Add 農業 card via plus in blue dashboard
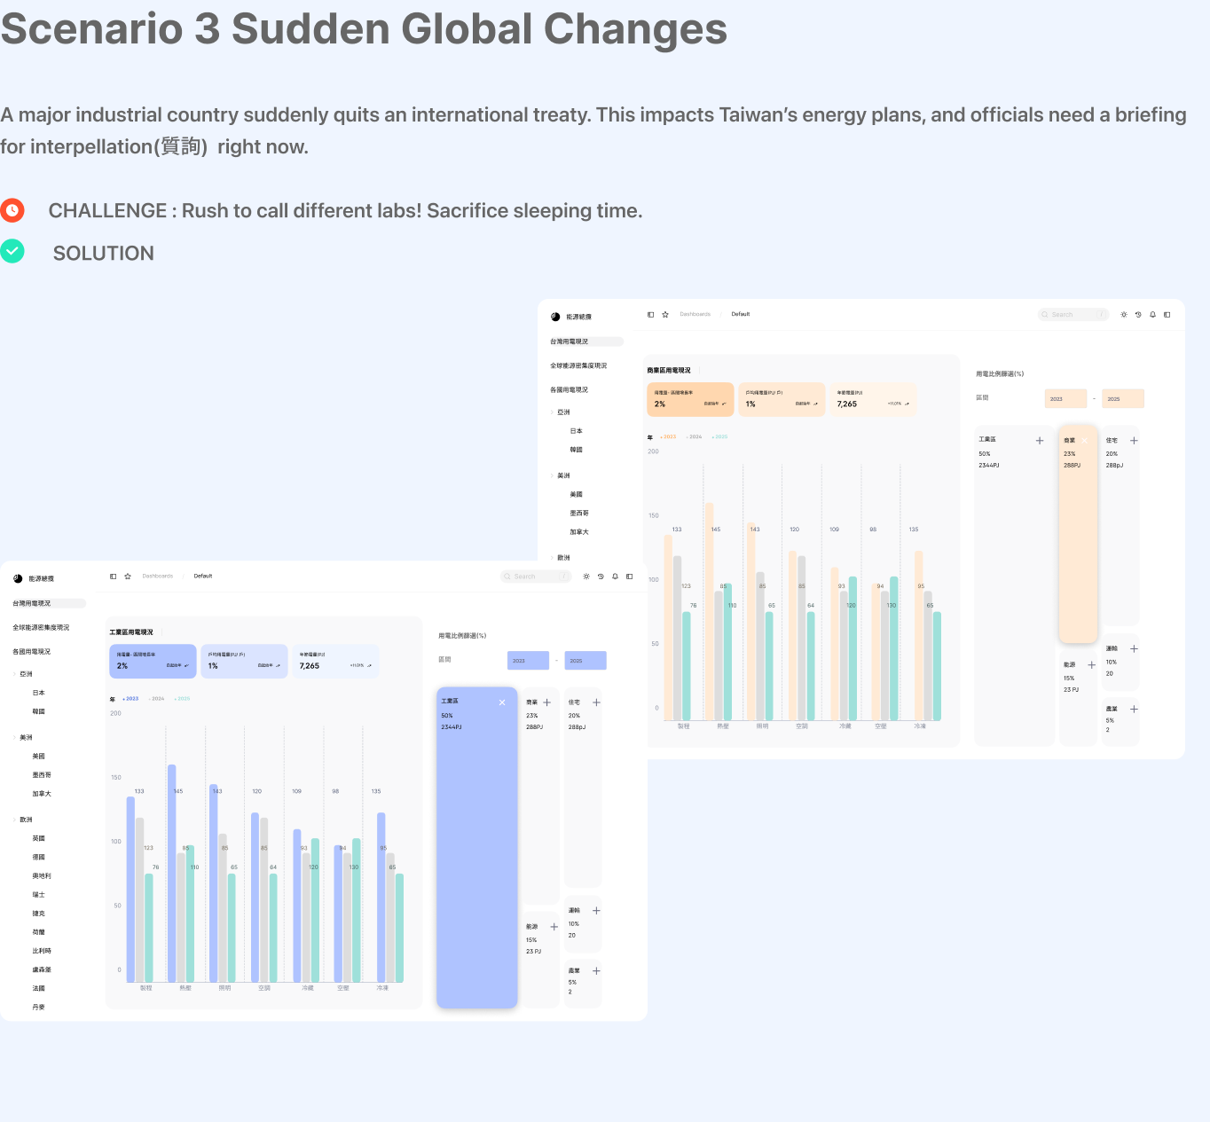Image resolution: width=1210 pixels, height=1122 pixels. 596,971
